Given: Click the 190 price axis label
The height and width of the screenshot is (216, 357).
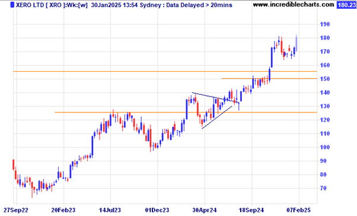Looking at the screenshot, I should pyautogui.click(x=324, y=24).
